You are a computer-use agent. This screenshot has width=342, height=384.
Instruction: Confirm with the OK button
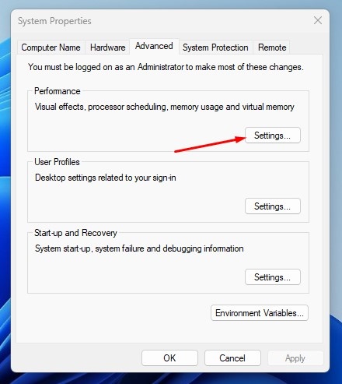(169, 358)
